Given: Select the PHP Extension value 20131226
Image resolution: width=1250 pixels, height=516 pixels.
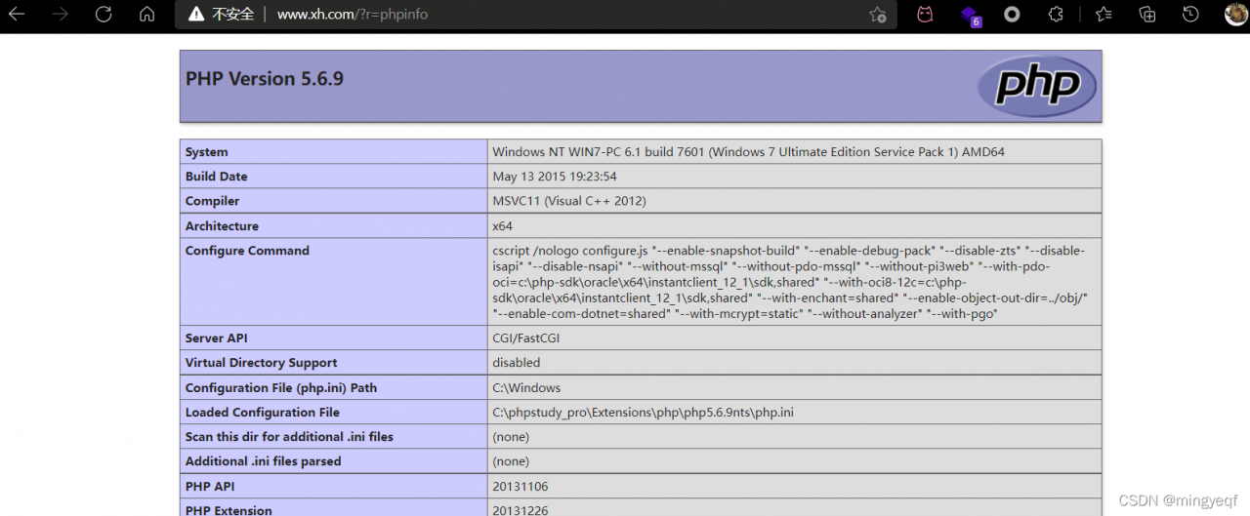Looking at the screenshot, I should (x=520, y=510).
